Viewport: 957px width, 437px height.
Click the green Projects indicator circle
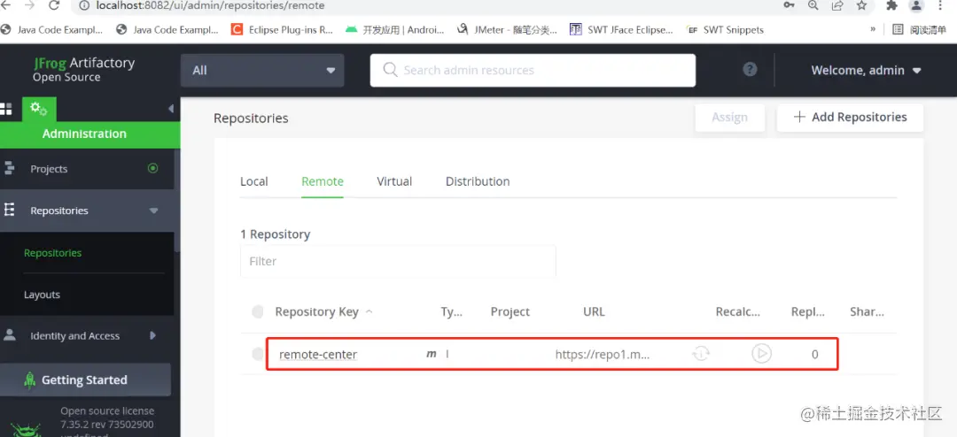152,168
